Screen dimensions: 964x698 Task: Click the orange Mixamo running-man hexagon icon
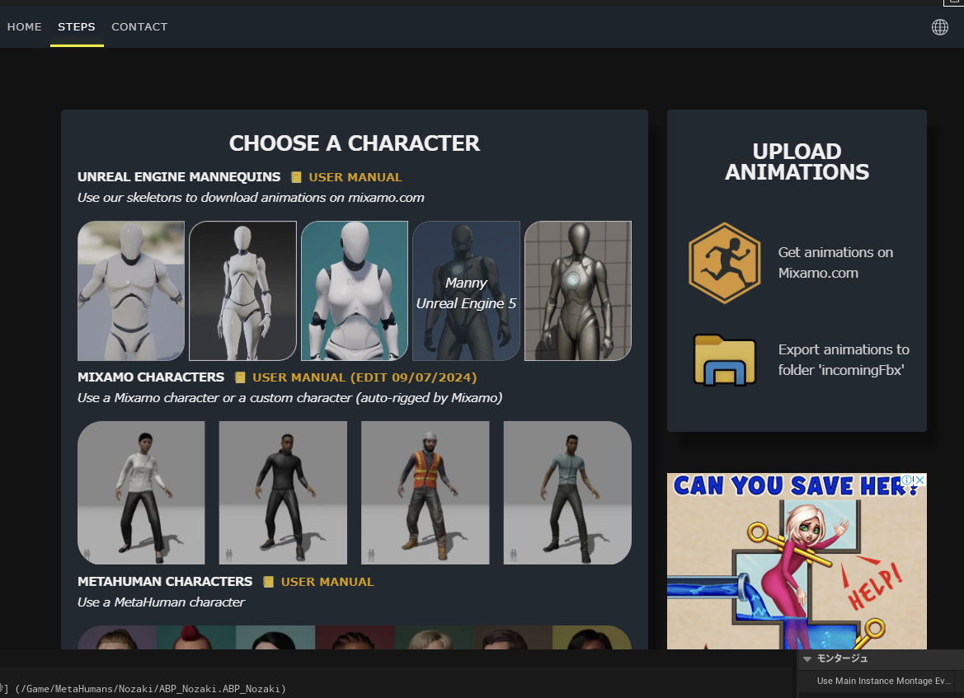[724, 263]
